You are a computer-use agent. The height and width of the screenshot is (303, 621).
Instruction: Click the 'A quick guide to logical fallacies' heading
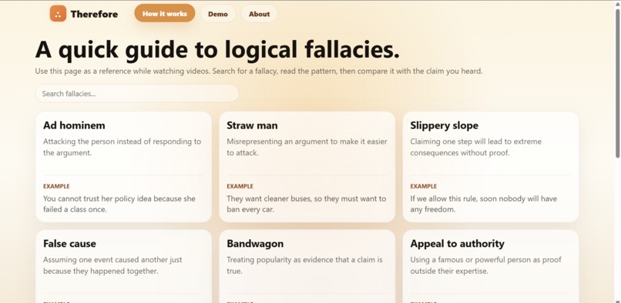click(217, 50)
